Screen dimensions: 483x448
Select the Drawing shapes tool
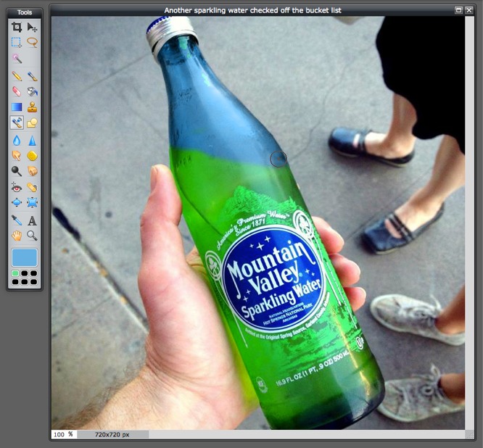click(x=32, y=123)
